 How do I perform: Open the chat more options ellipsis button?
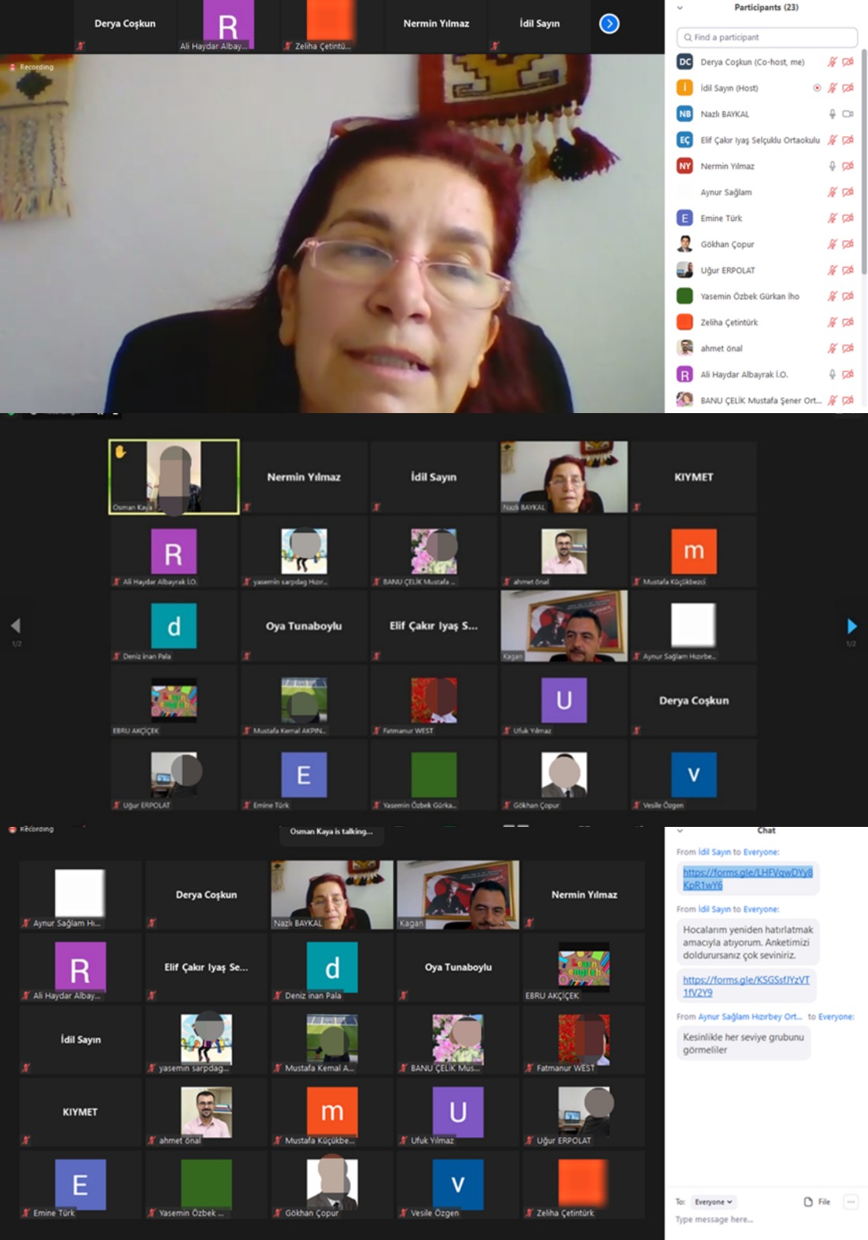pos(850,1201)
